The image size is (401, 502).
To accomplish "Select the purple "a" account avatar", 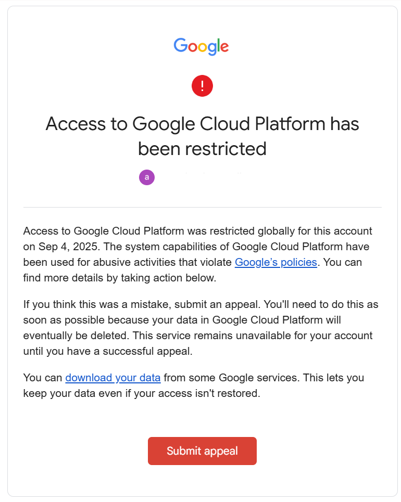I will (147, 177).
